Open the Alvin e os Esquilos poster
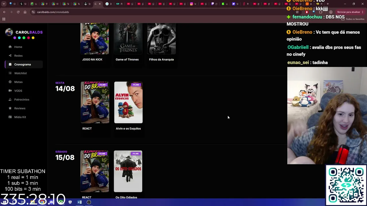The image size is (367, 206). (128, 102)
